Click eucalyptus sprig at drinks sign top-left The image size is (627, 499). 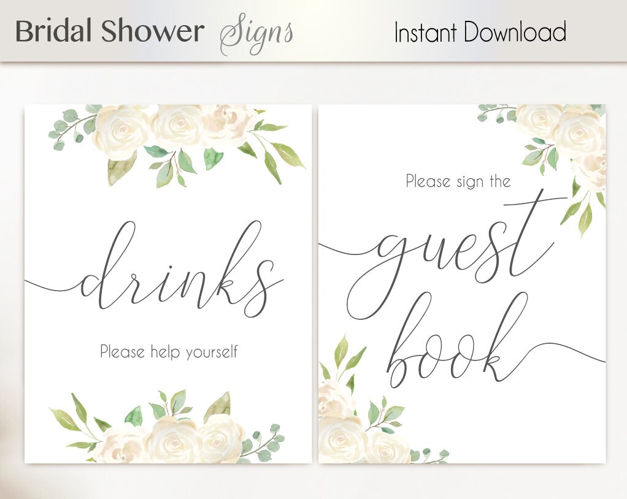tap(70, 126)
